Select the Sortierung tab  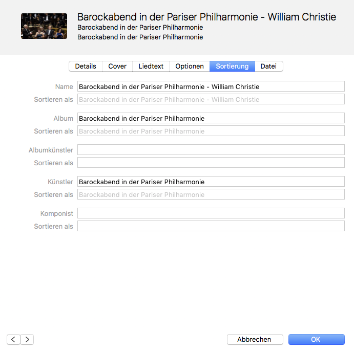[x=232, y=67]
